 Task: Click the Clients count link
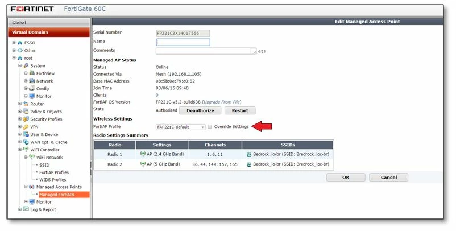(157, 95)
